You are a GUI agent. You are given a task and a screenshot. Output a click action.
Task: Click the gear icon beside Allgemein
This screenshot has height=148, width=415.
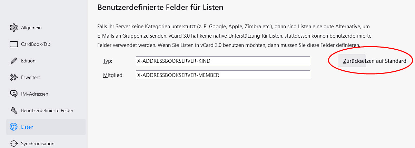click(x=14, y=28)
